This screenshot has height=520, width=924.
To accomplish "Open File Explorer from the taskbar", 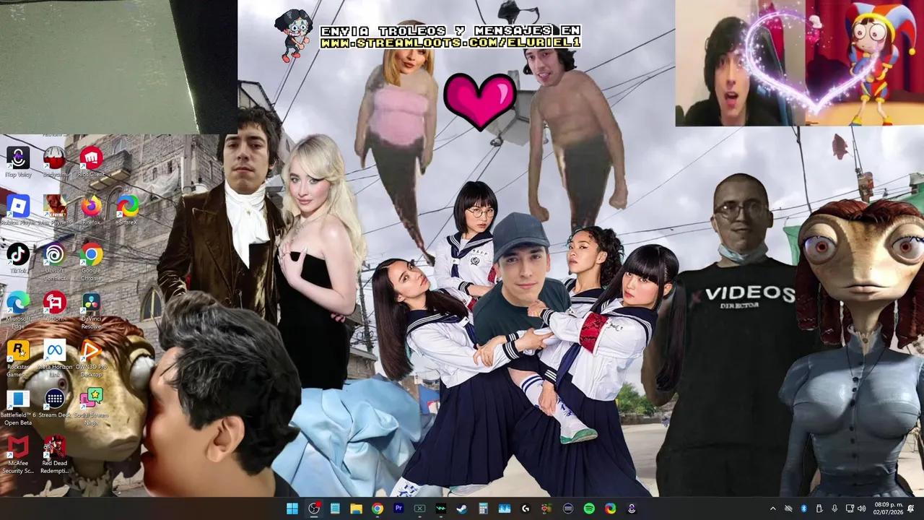I will pyautogui.click(x=356, y=508).
